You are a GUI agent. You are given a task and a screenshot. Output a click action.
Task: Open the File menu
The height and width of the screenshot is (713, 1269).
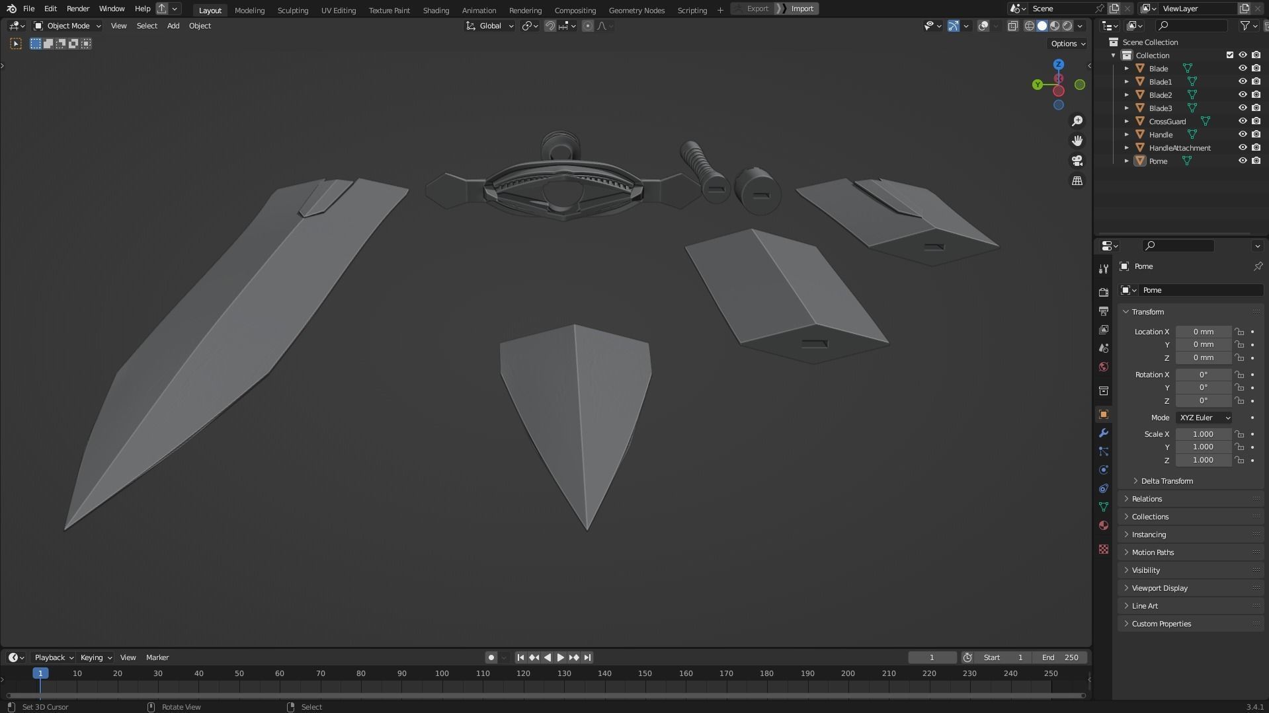(x=28, y=9)
